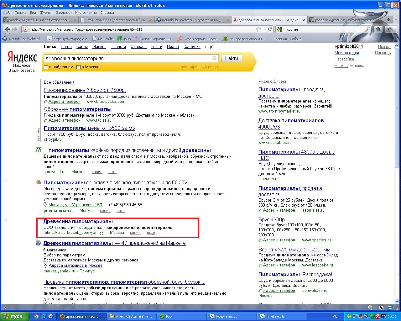The width and height of the screenshot is (401, 321).
Task: Bookmark page with the star icon
Action: (259, 29)
